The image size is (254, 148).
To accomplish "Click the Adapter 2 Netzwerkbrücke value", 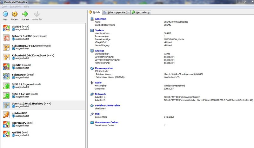I will click(x=208, y=100).
